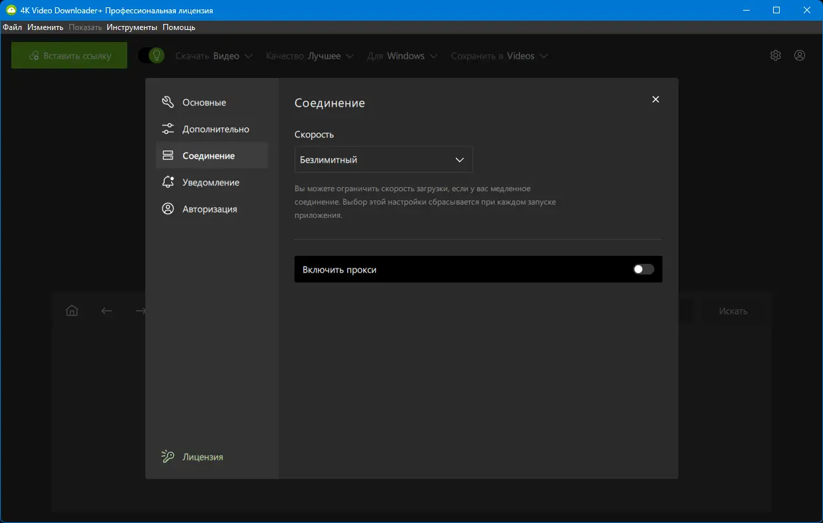823x523 pixels.
Task: Open the Инструменты menu
Action: coord(132,27)
